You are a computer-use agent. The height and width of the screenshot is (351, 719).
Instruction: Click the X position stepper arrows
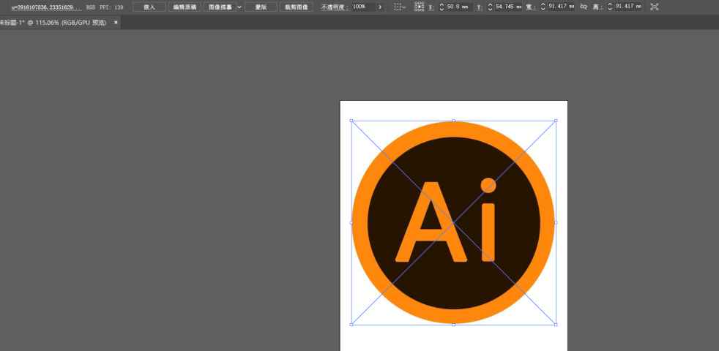point(442,7)
